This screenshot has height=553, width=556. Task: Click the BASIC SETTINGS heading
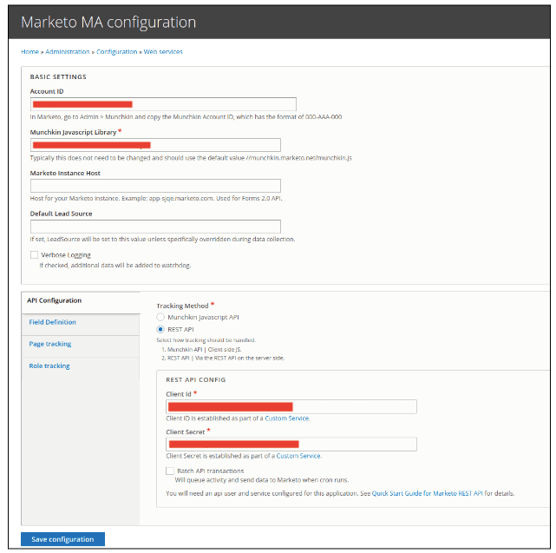pos(58,77)
